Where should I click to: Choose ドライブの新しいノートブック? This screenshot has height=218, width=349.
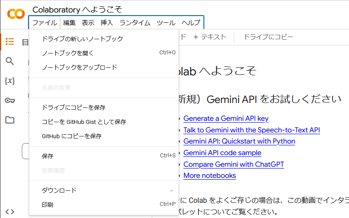point(104,39)
